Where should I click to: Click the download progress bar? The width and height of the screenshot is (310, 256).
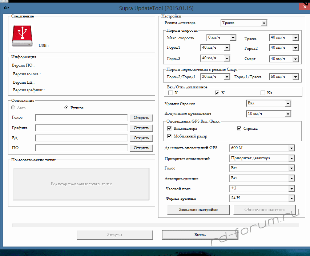pos(156,225)
